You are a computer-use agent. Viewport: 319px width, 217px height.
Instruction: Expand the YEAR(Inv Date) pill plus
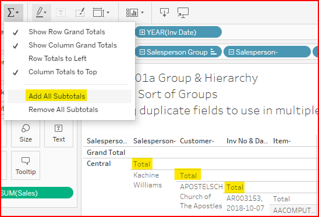(x=142, y=32)
